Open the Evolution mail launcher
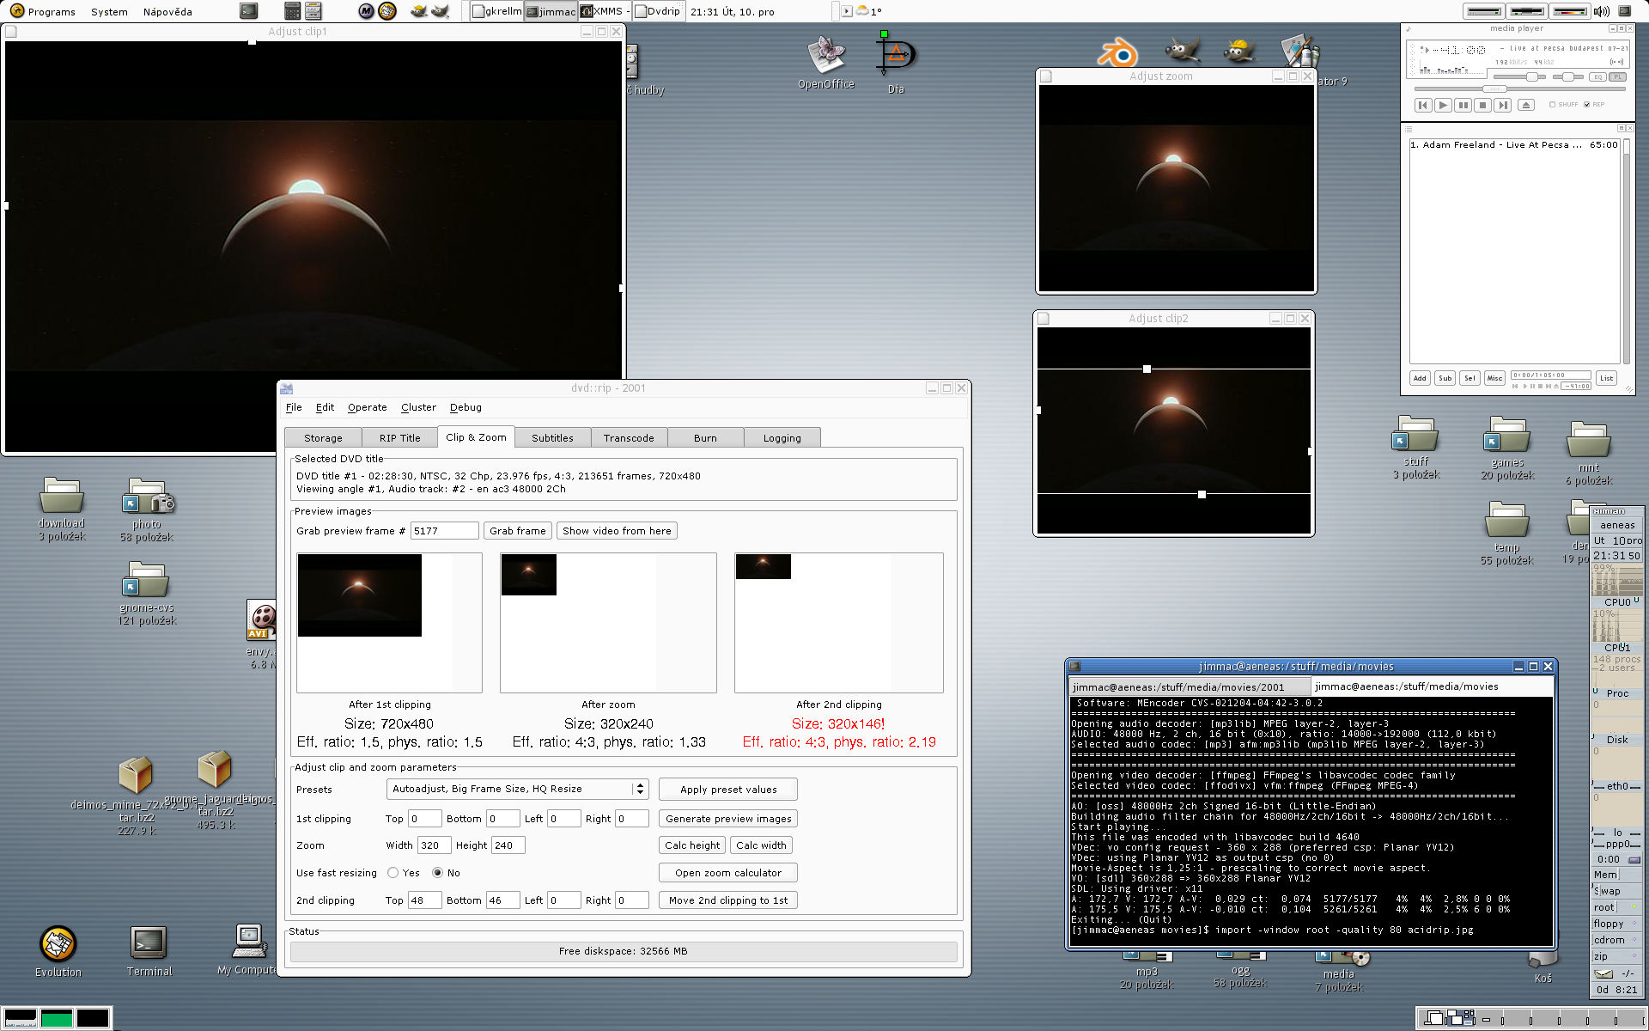The width and height of the screenshot is (1649, 1031). 58,944
